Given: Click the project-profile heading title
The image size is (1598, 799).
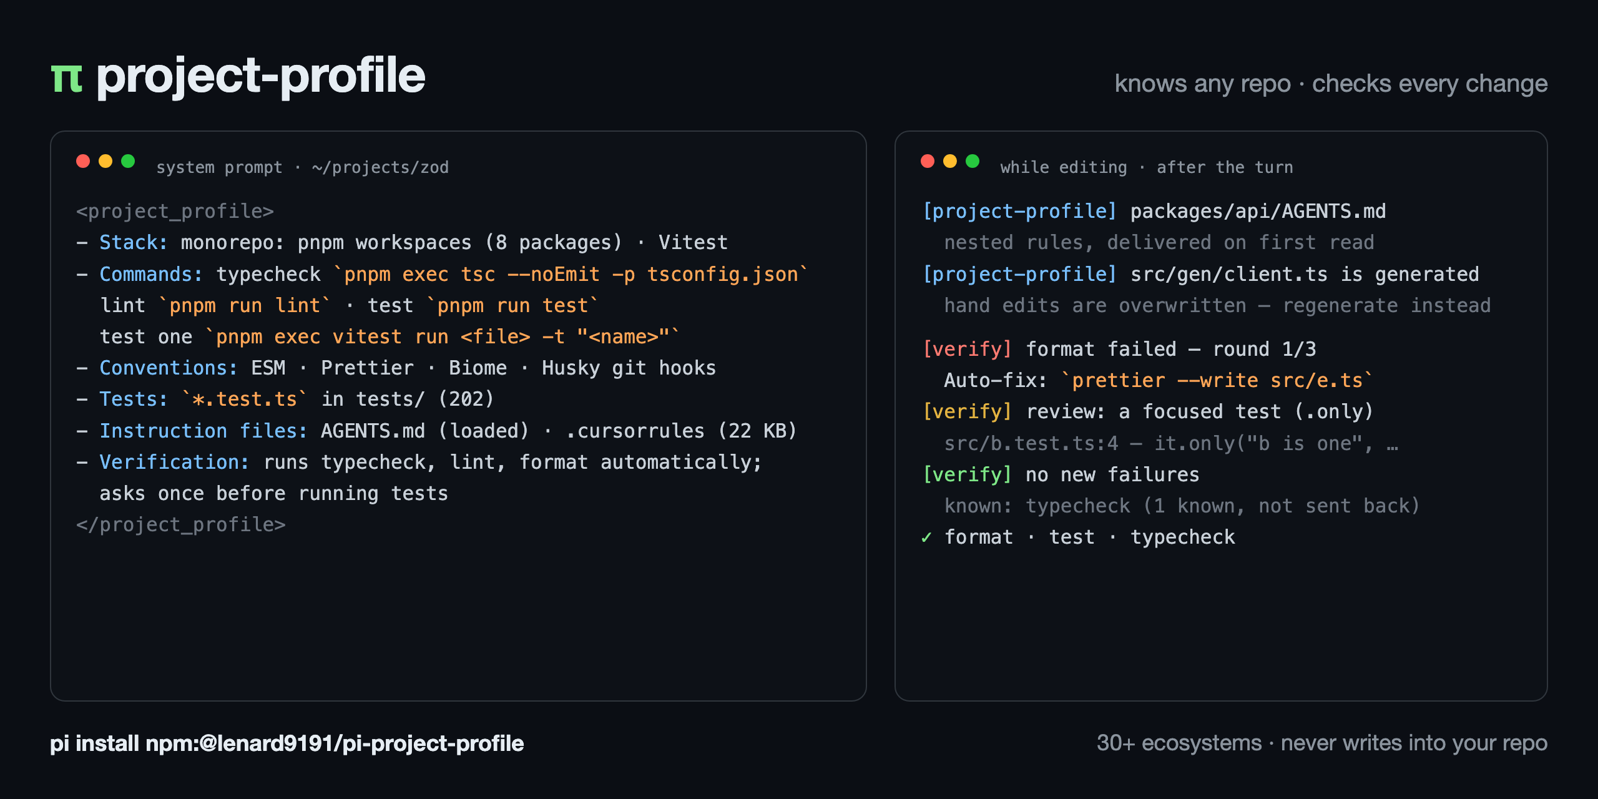Looking at the screenshot, I should coord(261,76).
